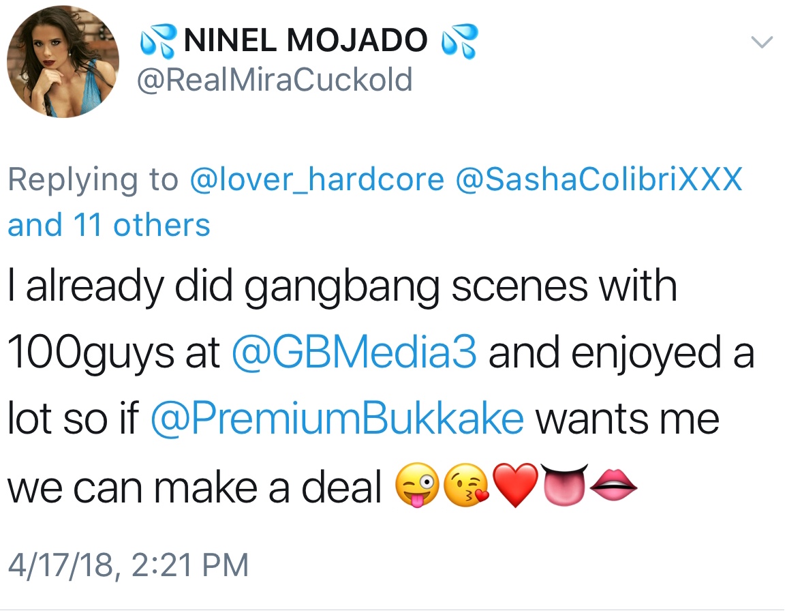Click the "Replying to" label
Image resolution: width=802 pixels, height=615 pixels.
coord(93,179)
